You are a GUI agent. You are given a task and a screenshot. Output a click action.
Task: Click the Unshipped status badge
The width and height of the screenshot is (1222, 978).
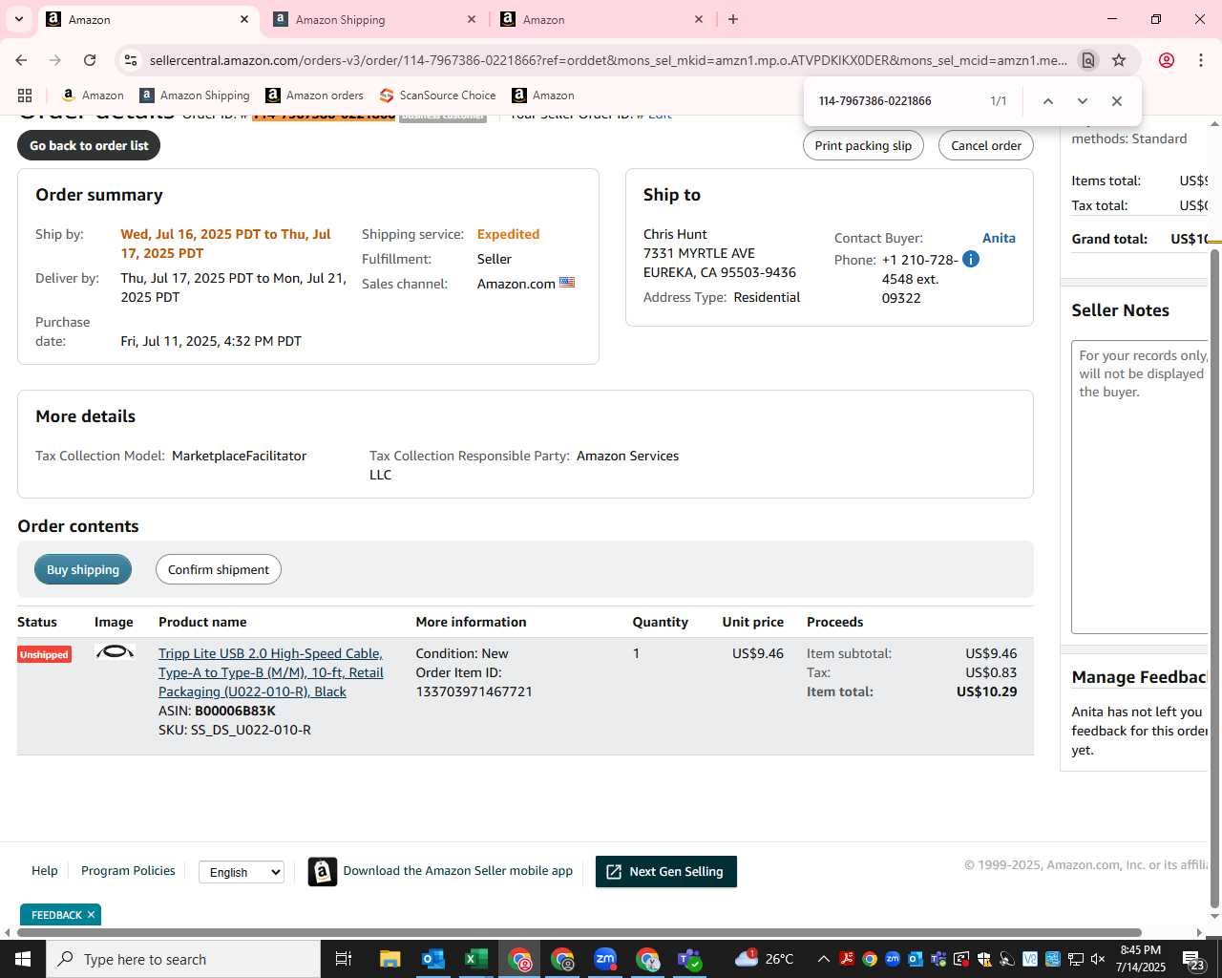44,654
